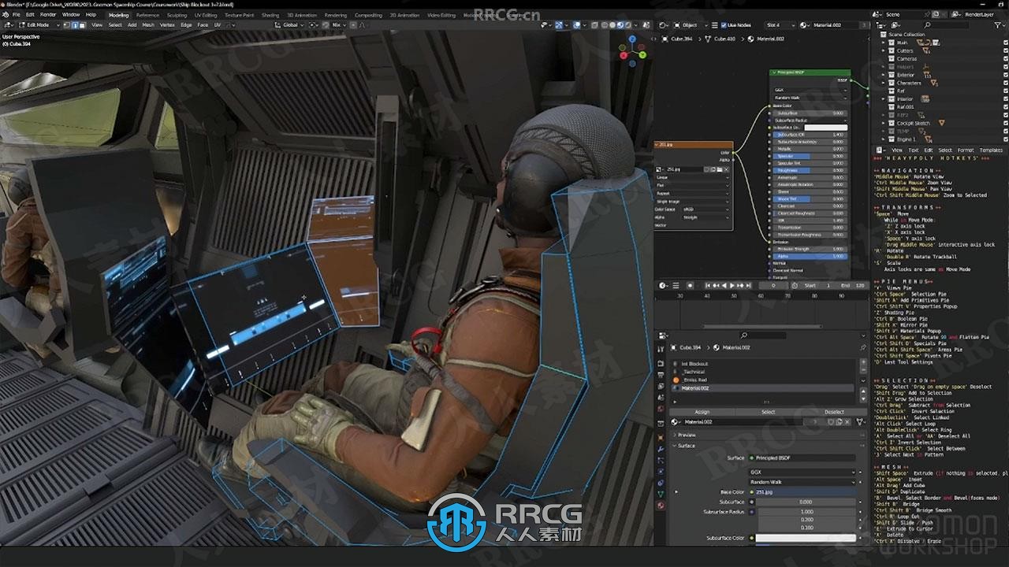This screenshot has height=567, width=1009.
Task: Open the text editor Format menu
Action: click(x=966, y=150)
